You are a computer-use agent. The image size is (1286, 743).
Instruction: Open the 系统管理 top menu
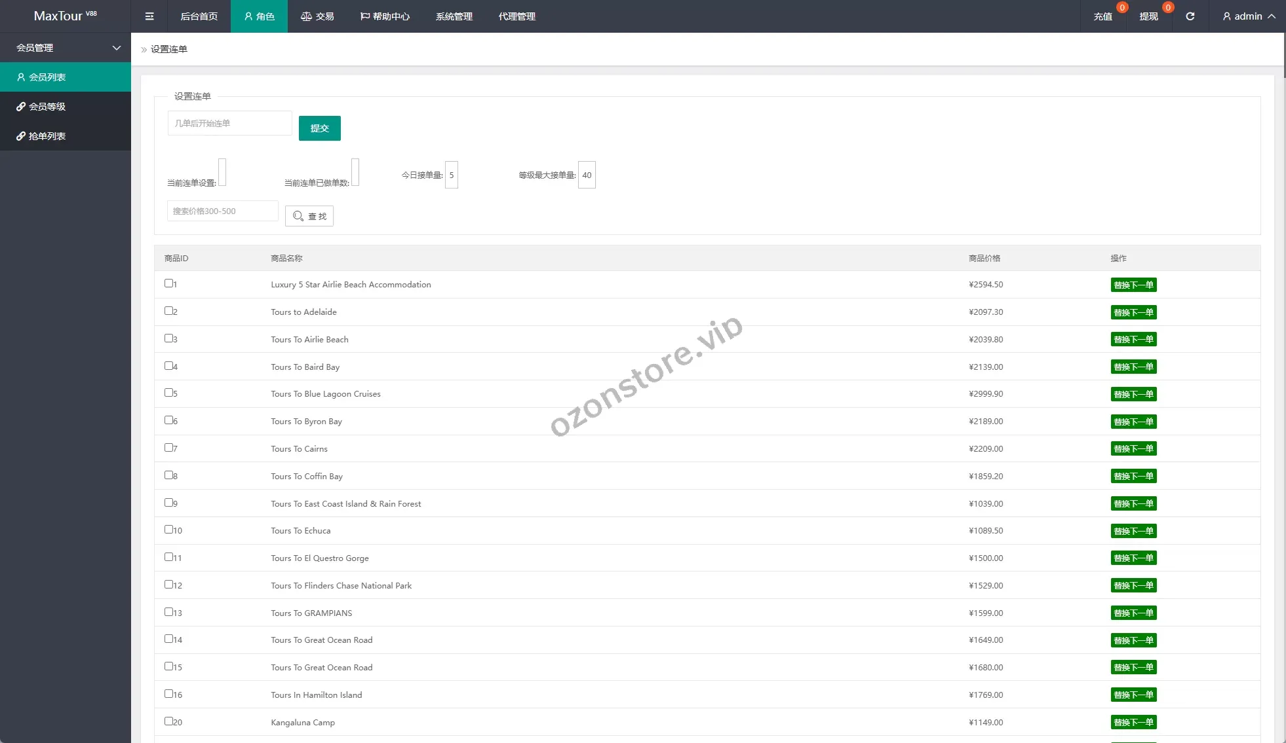click(x=454, y=16)
